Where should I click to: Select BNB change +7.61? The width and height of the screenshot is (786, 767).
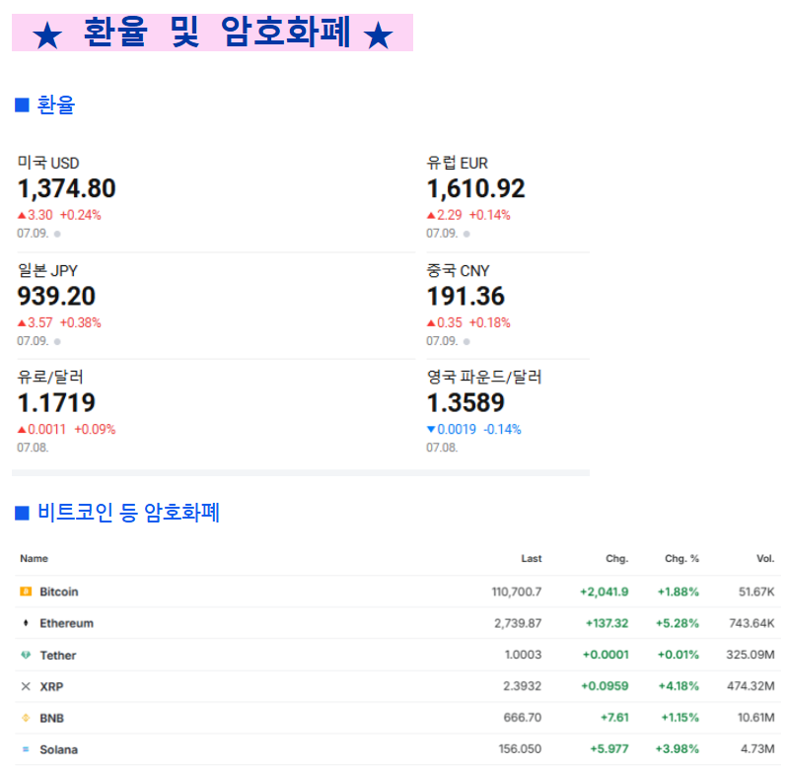pos(614,718)
